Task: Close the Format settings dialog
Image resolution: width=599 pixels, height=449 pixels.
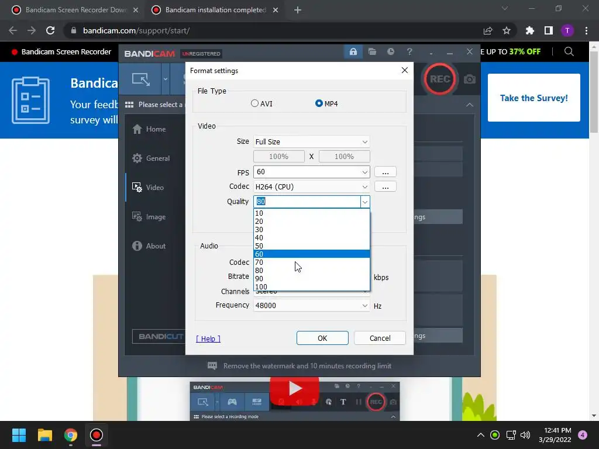Action: (405, 70)
